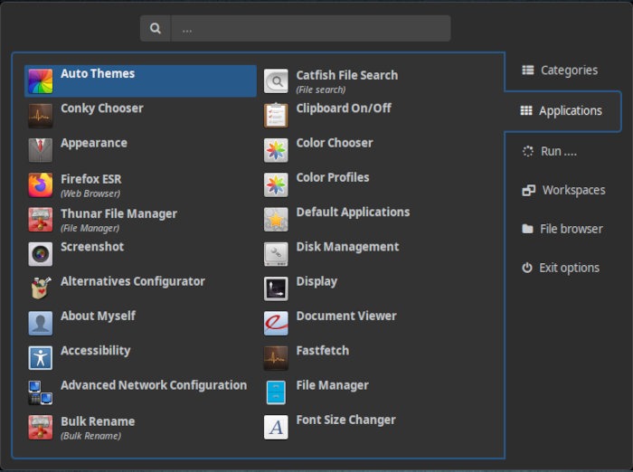Select the Applications tab
This screenshot has height=472, width=633.
click(562, 111)
